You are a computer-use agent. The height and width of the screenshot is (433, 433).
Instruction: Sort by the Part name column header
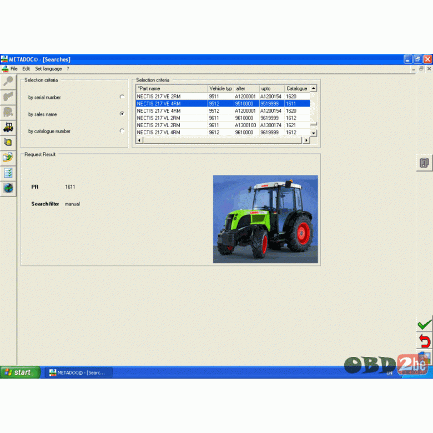click(172, 89)
